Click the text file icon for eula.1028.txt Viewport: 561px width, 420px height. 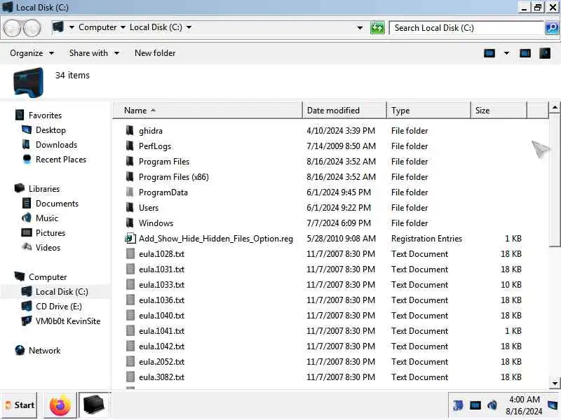tap(130, 253)
